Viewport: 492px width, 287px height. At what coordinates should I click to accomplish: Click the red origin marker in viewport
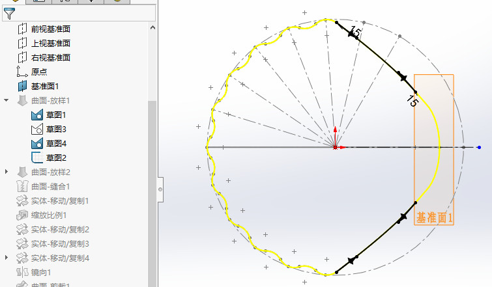[x=335, y=147]
